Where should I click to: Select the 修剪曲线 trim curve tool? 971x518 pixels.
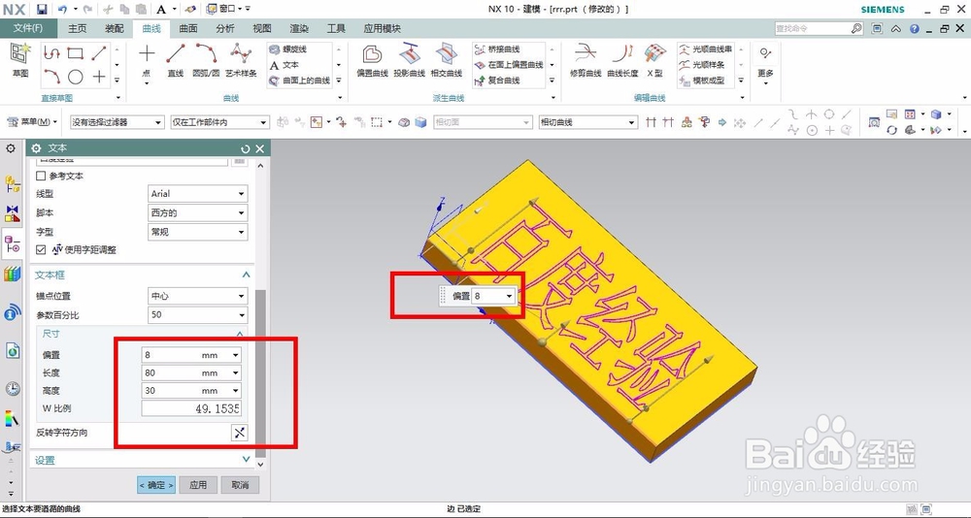586,61
